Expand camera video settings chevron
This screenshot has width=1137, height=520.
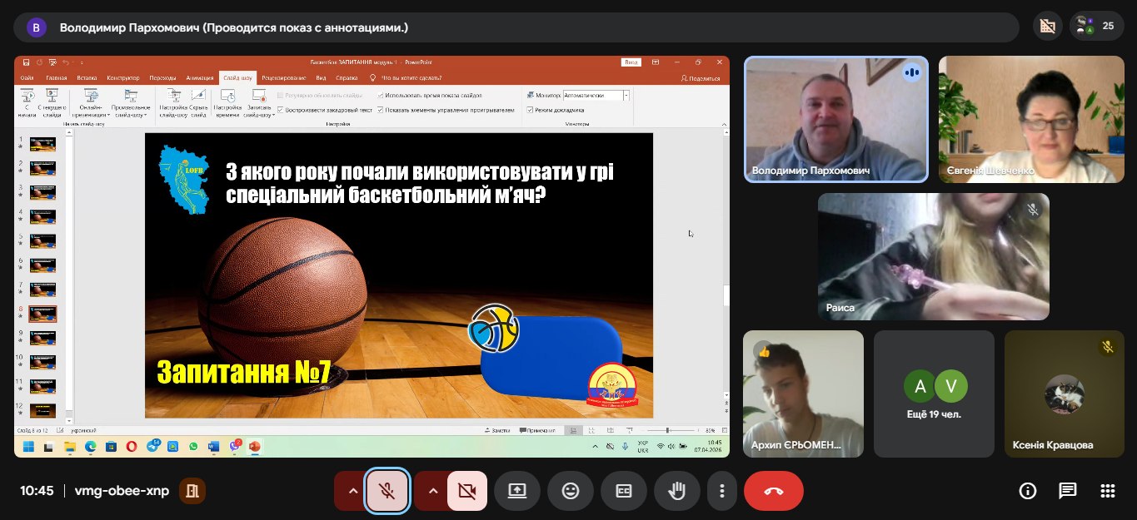click(432, 491)
